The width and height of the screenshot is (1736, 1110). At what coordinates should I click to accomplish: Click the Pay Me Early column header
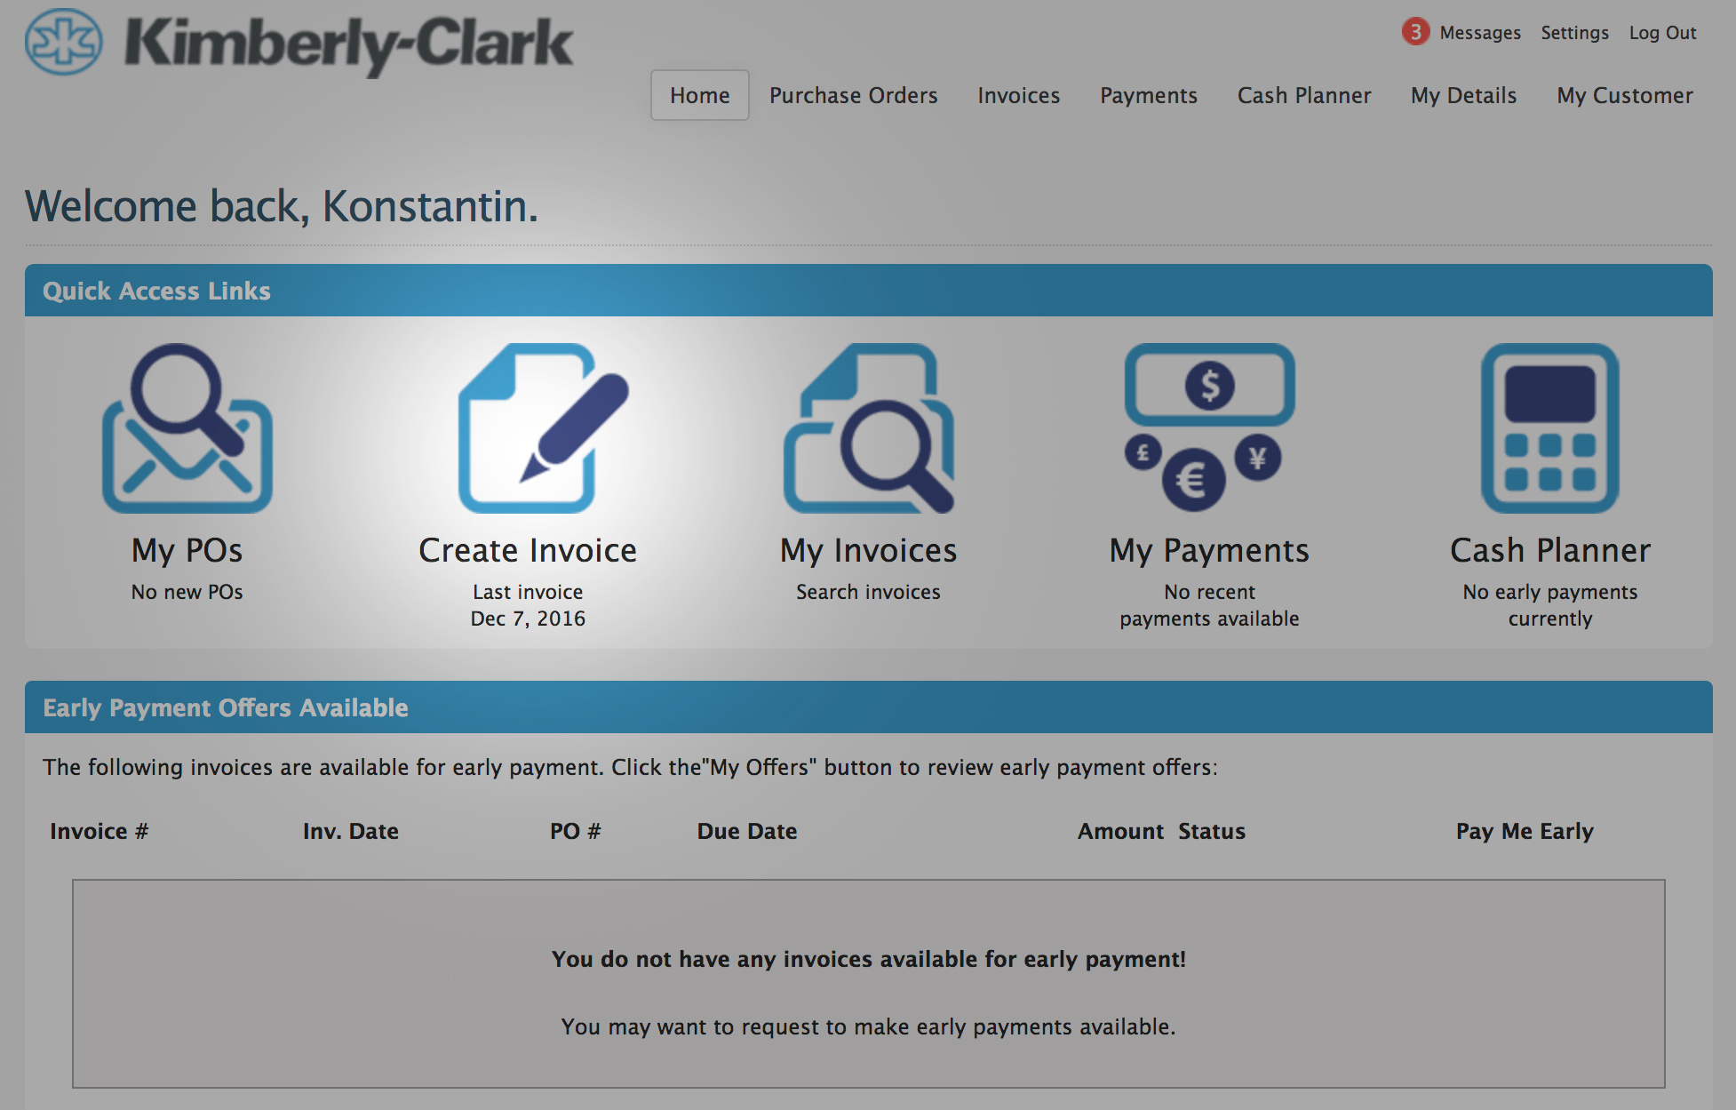pos(1525,831)
